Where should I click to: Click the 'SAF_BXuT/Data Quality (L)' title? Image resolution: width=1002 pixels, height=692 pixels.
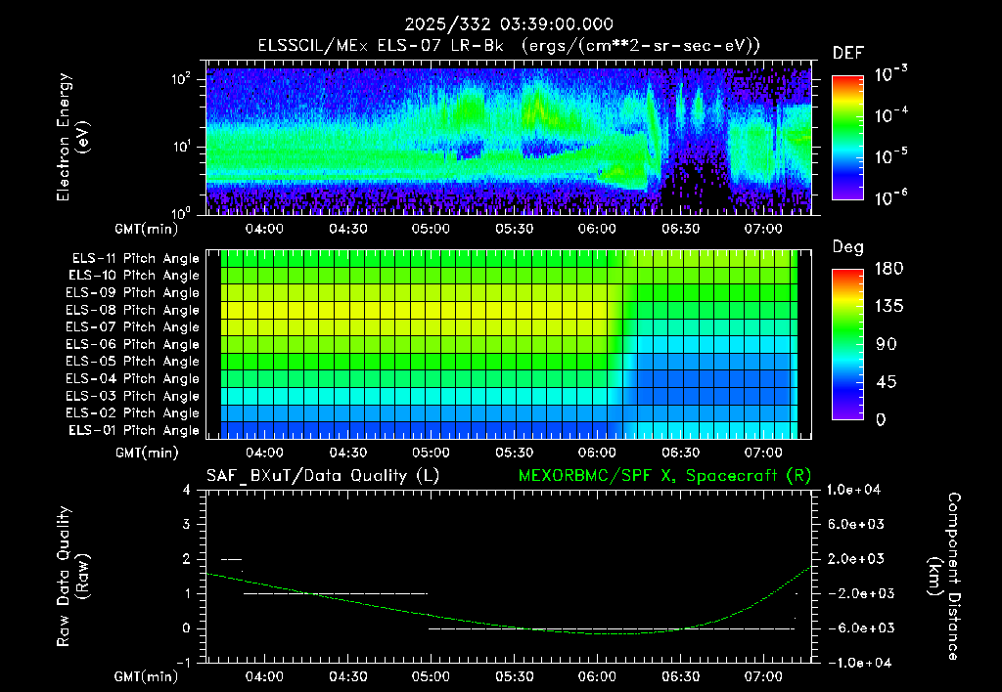[x=323, y=476]
